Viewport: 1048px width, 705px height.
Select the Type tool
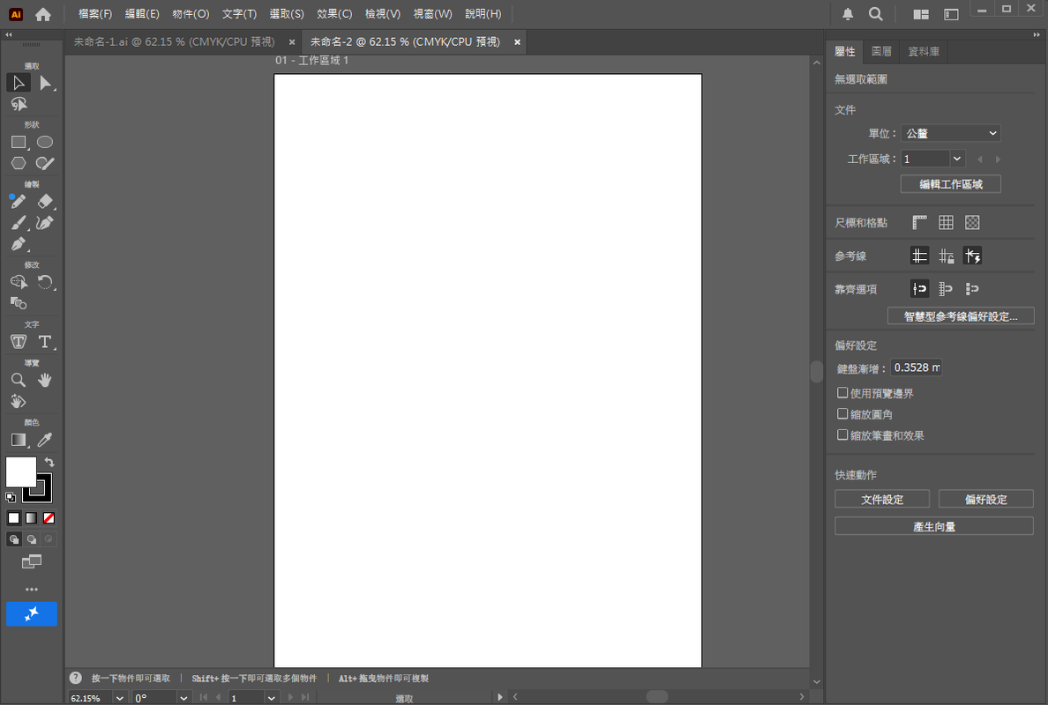click(45, 342)
